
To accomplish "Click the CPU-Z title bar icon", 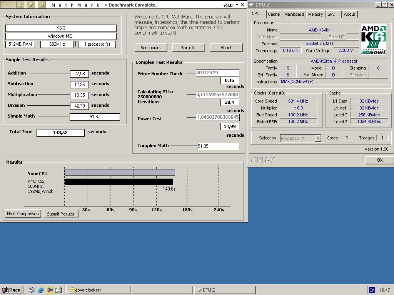I will 252,5.
